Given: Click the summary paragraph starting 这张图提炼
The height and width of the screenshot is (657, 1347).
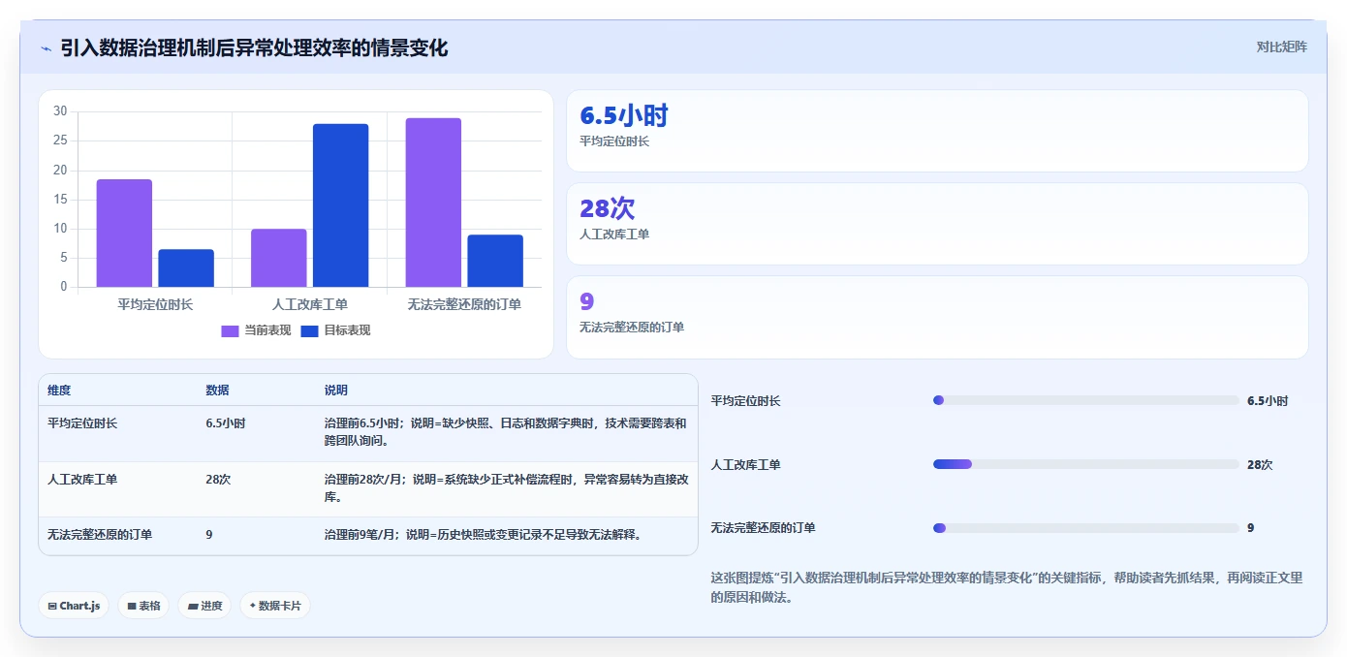Looking at the screenshot, I should [x=1007, y=587].
